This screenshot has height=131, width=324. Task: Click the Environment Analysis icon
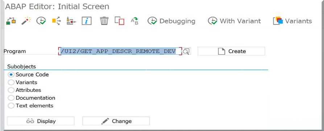click(71, 21)
